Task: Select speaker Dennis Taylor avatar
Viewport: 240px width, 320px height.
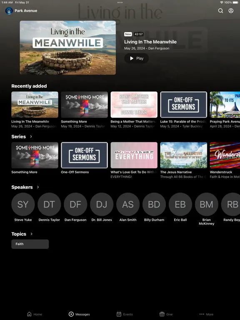Action: (x=49, y=204)
